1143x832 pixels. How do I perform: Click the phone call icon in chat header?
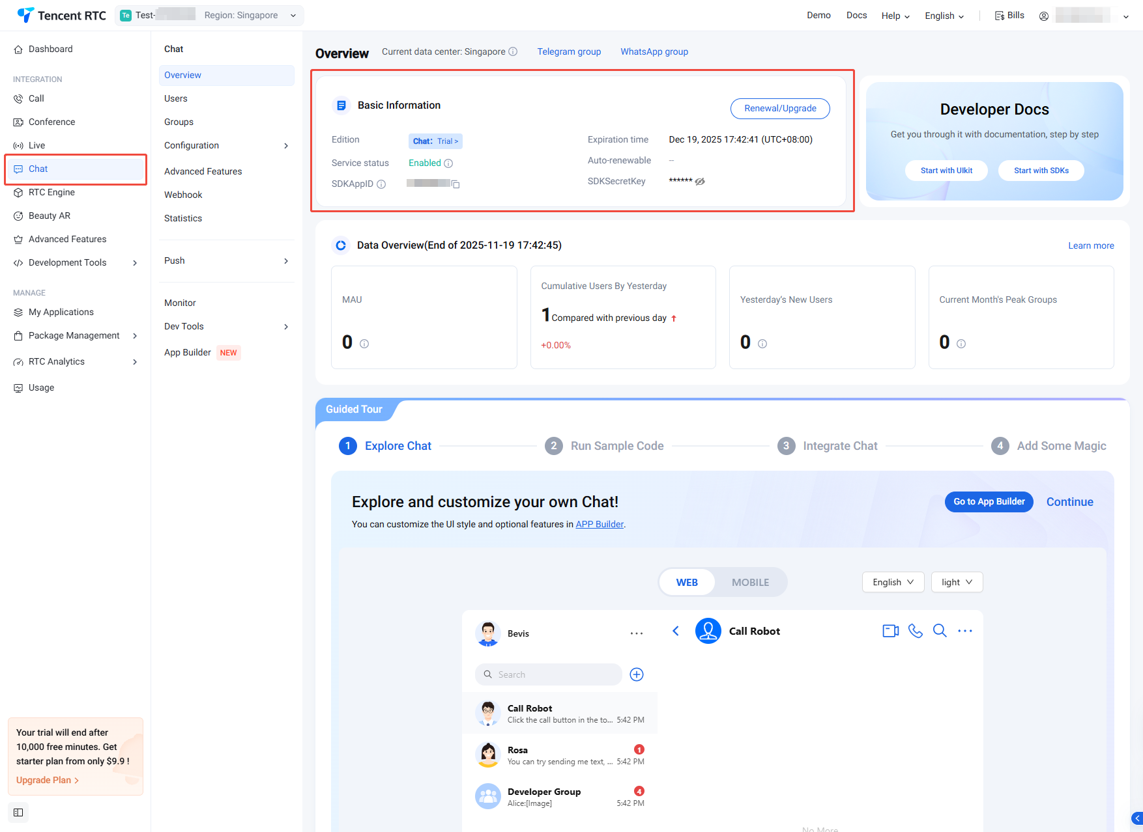pos(916,631)
